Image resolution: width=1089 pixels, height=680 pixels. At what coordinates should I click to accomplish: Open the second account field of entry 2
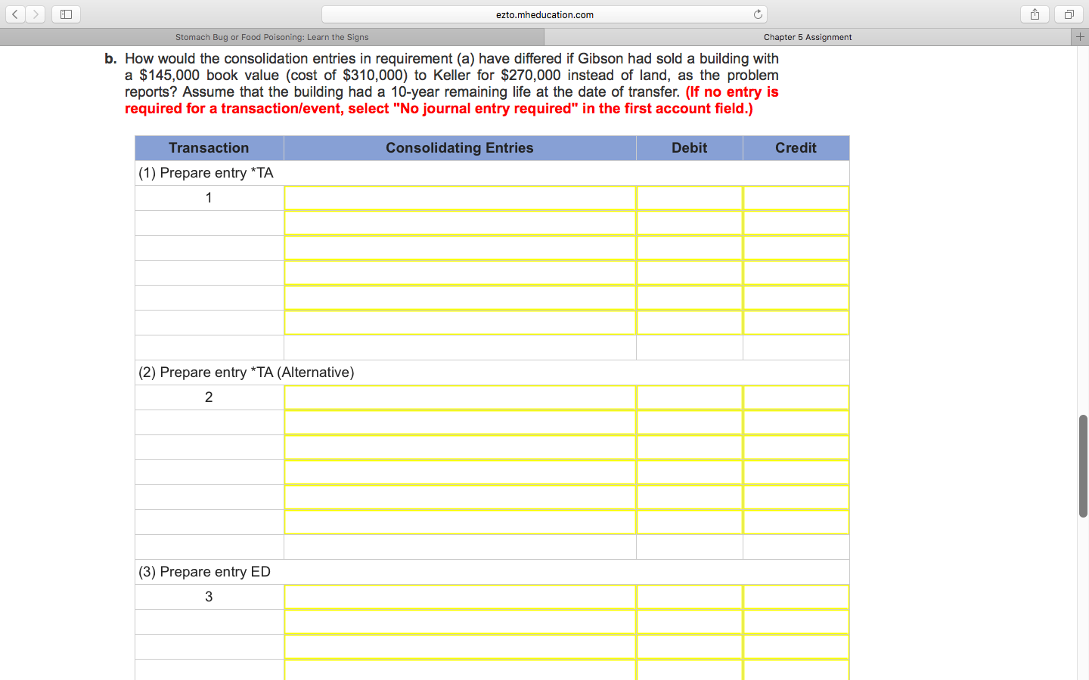(460, 422)
